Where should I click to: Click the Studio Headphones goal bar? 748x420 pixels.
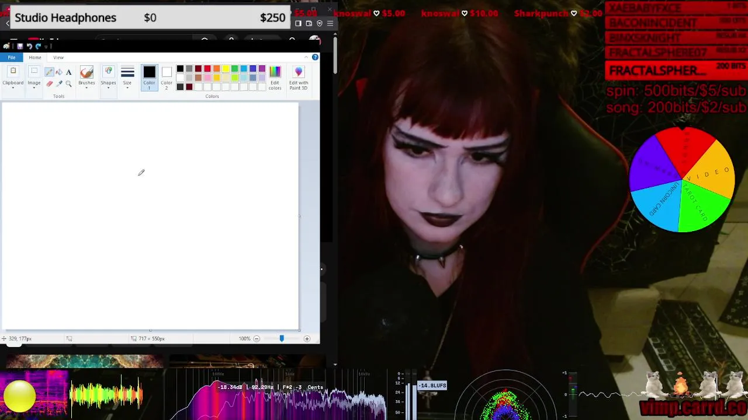pyautogui.click(x=150, y=17)
